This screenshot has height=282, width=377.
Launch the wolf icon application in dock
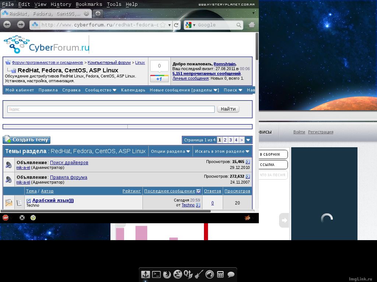pyautogui.click(x=209, y=274)
